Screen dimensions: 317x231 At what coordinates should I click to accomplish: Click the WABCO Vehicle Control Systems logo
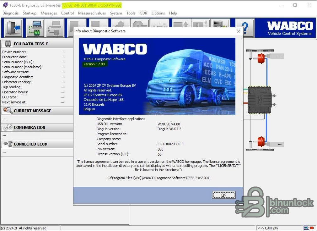(x=289, y=28)
